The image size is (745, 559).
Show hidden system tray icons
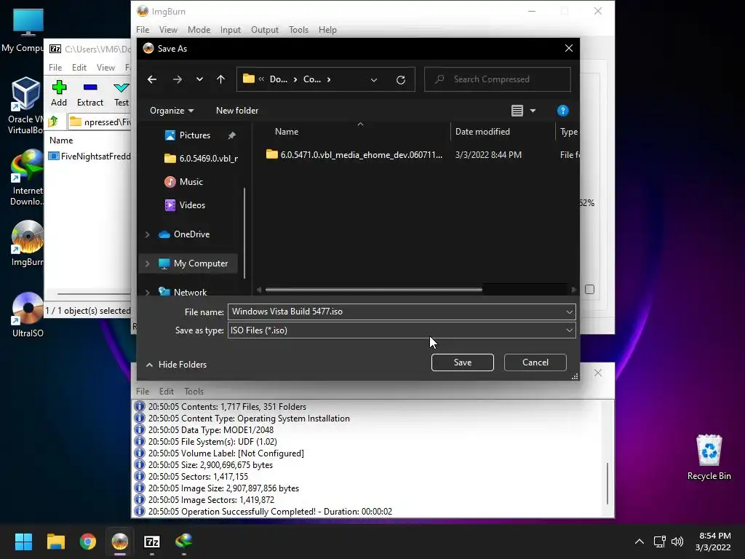[x=640, y=542]
